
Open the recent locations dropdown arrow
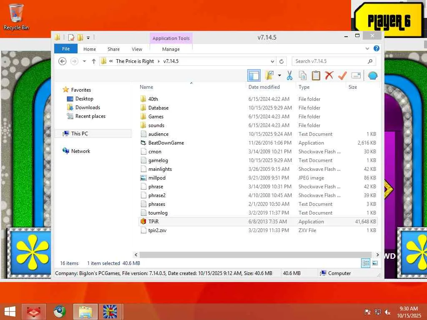[84, 61]
